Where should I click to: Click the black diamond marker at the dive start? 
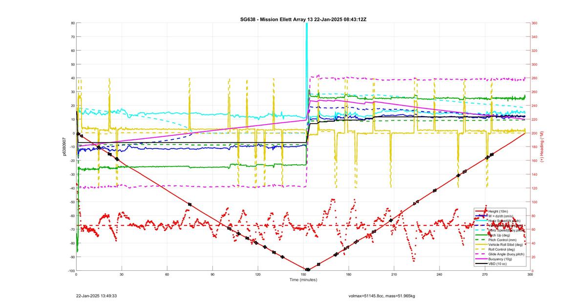point(78,133)
